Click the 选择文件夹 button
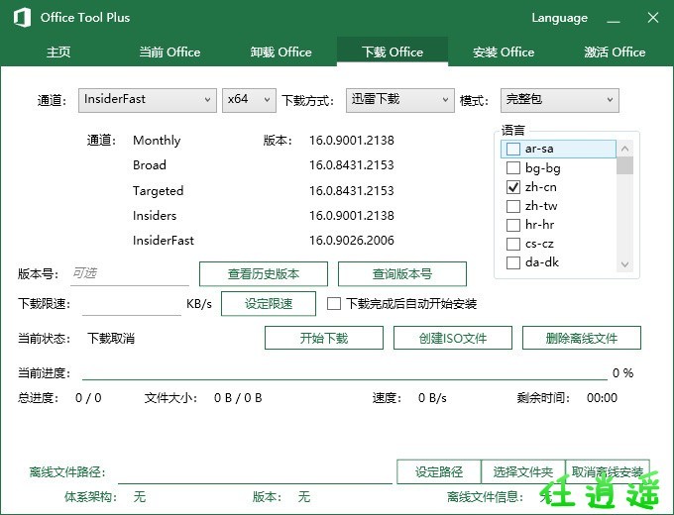 [x=523, y=472]
